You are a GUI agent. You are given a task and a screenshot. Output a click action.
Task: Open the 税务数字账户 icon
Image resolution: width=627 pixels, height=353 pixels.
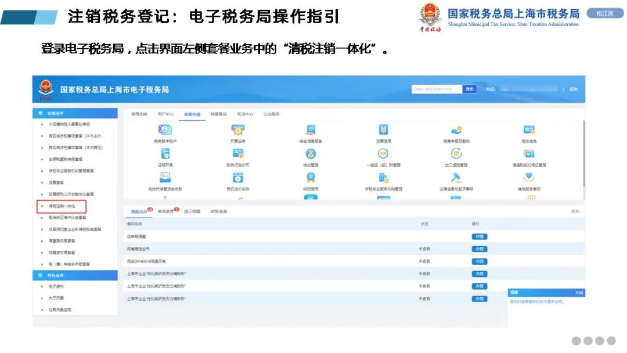click(165, 130)
